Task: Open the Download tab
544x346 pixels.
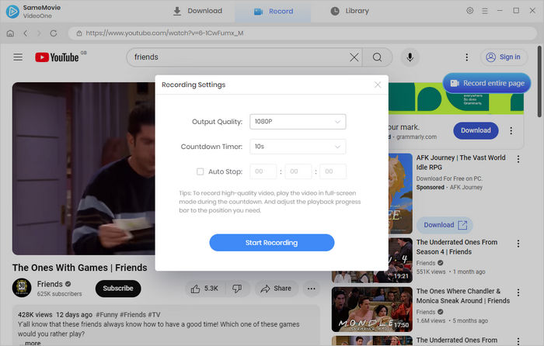Action: (x=197, y=11)
